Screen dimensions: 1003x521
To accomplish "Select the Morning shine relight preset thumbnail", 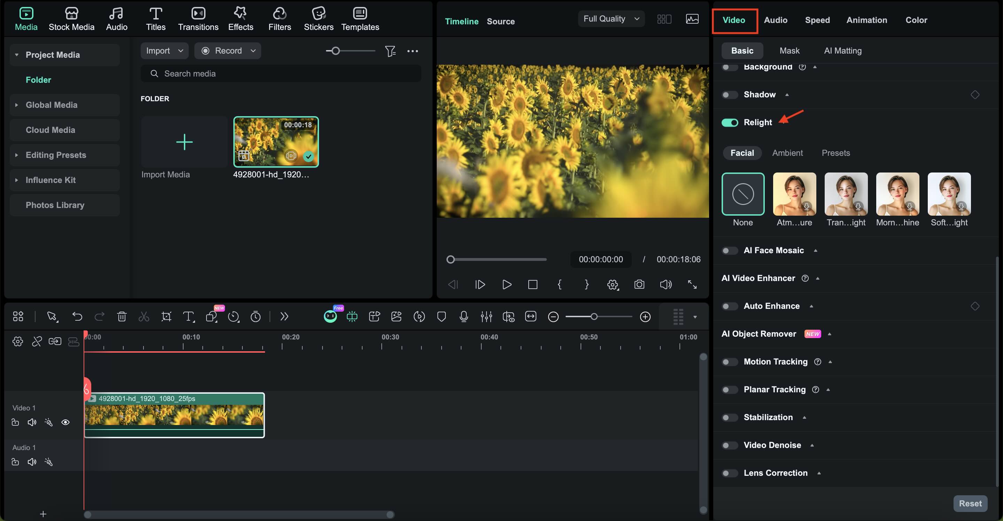I will click(x=897, y=194).
